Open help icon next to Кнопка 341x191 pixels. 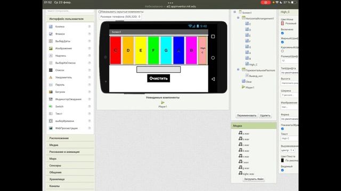pyautogui.click(x=90, y=27)
